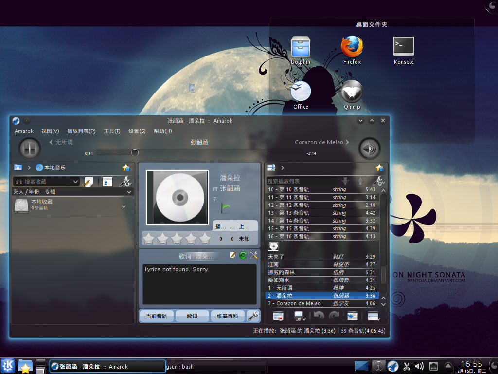Viewport: 498px width, 374px height.
Task: Click the system tray volume speaker icon
Action: pyautogui.click(x=419, y=366)
